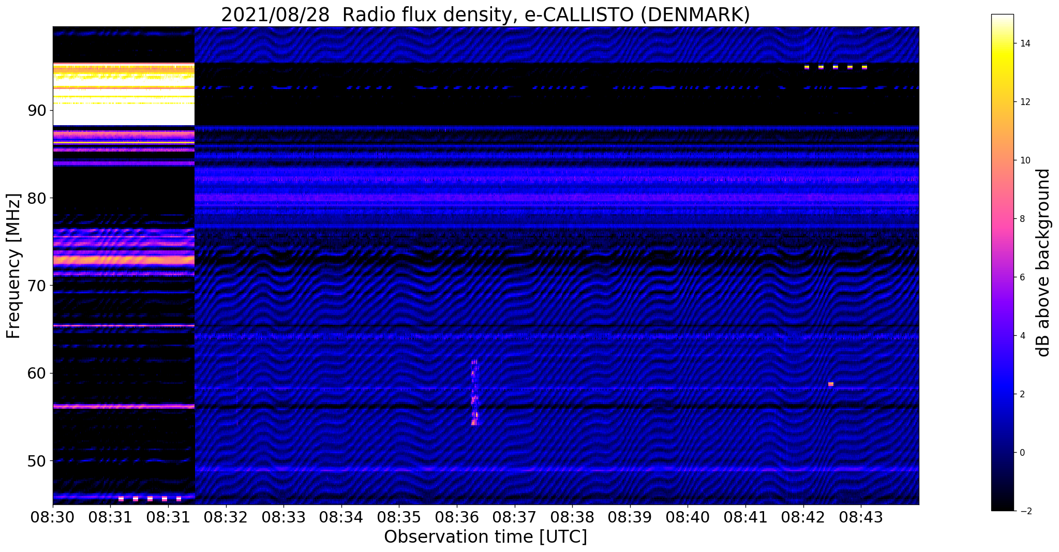
Task: Click the 50 MHz frequency tick label
Action: tap(36, 461)
